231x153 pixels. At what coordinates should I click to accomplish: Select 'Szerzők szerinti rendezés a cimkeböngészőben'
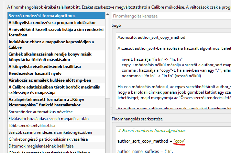coord(56,132)
